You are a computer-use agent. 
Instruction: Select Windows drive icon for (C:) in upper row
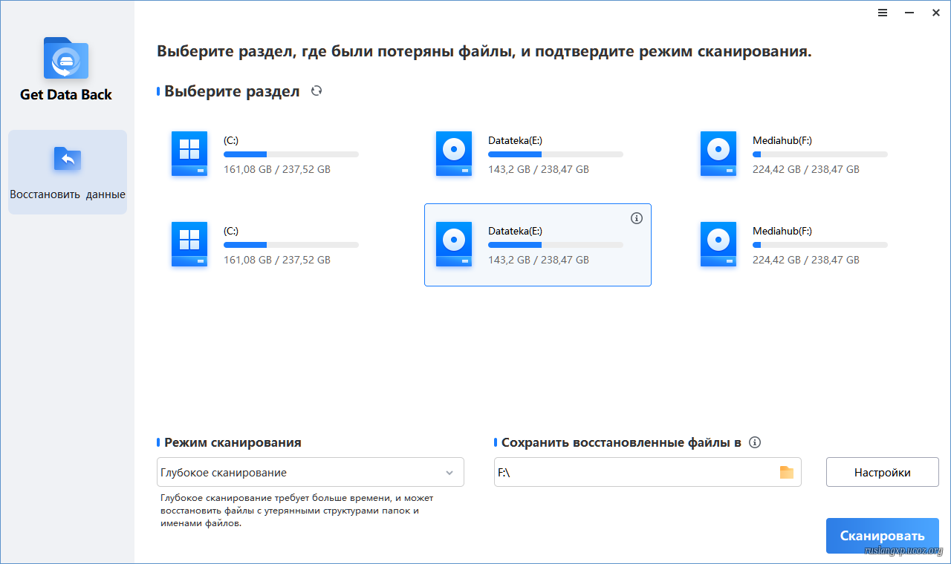189,154
